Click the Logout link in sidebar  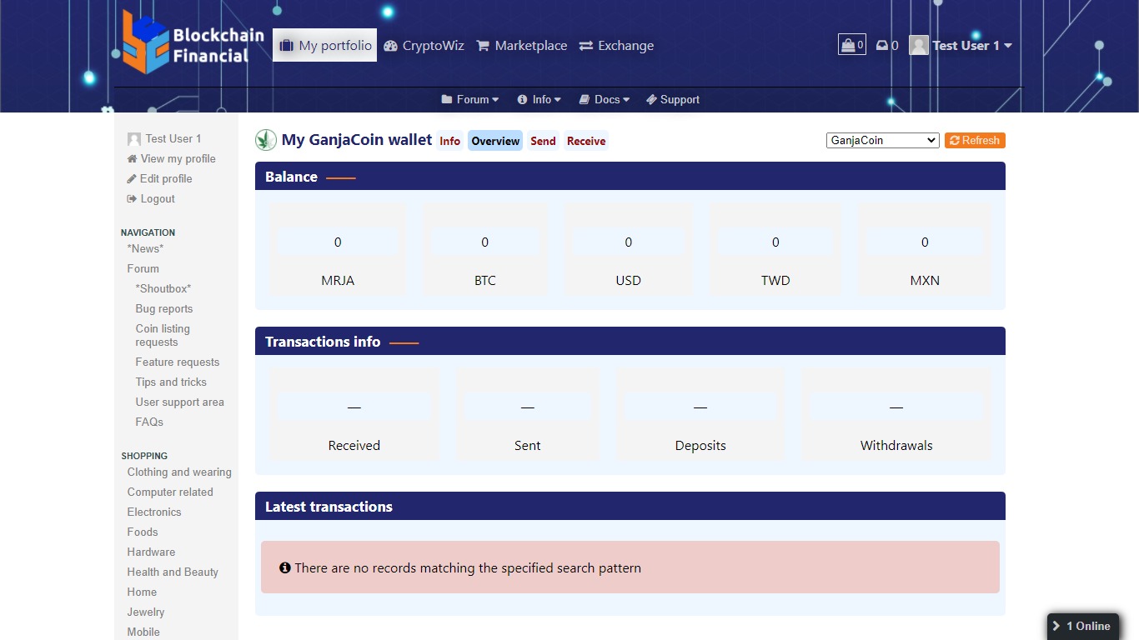157,199
